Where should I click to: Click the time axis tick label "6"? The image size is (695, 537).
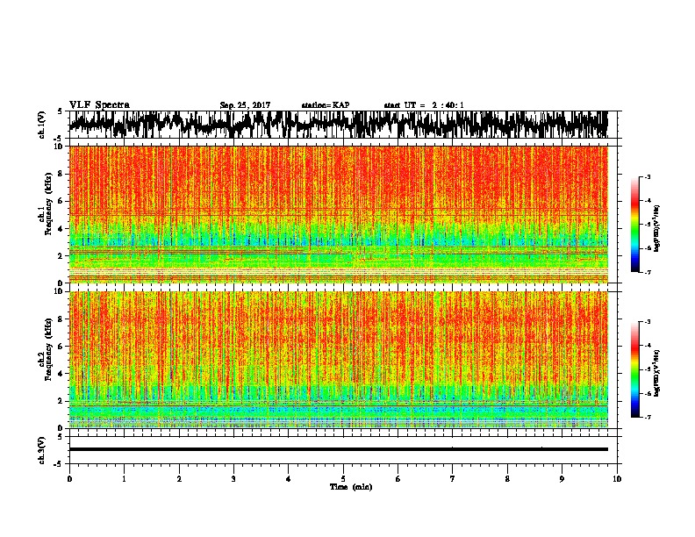pyautogui.click(x=398, y=479)
